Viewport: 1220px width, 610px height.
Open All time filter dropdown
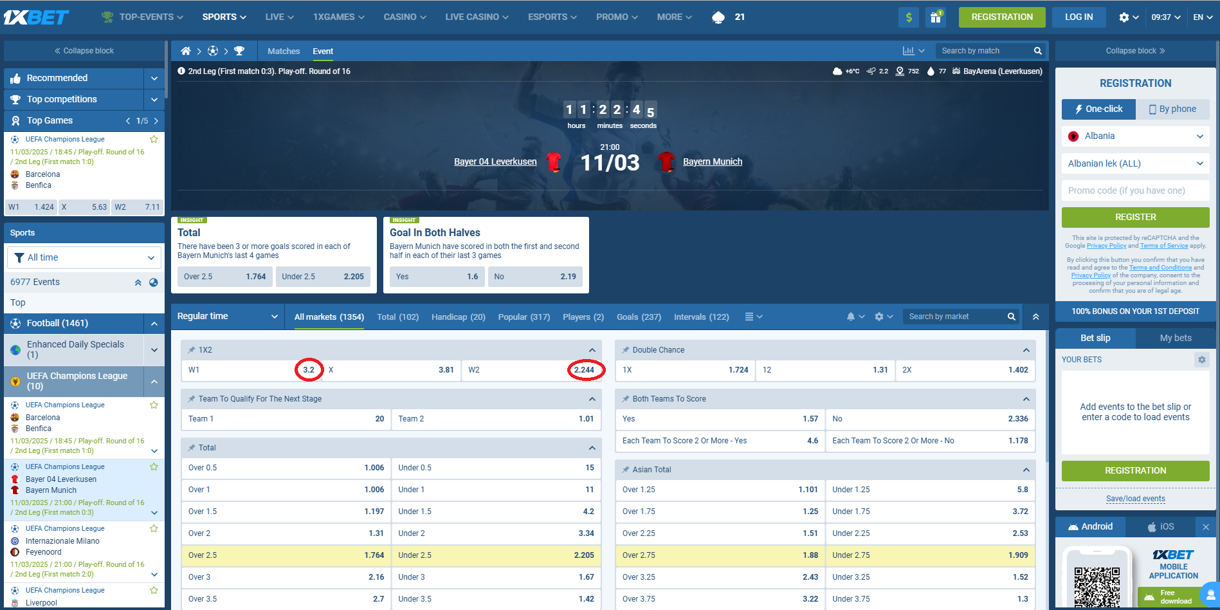point(84,257)
